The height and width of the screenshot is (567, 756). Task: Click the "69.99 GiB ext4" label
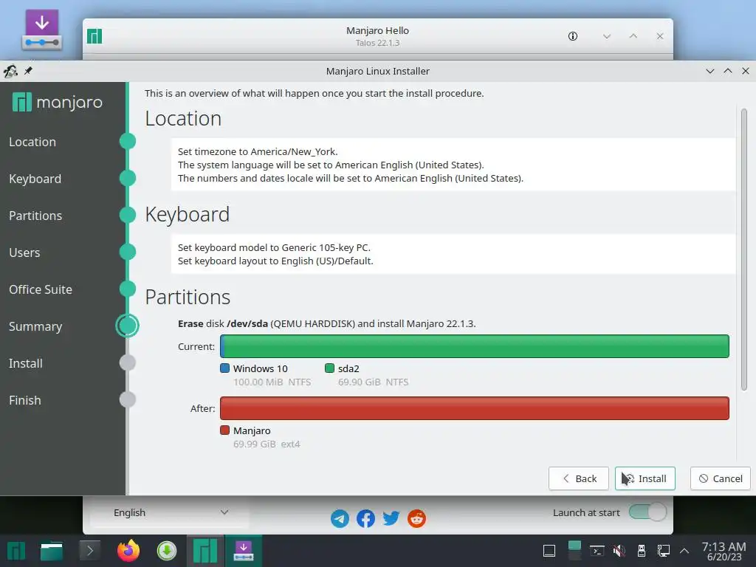point(267,444)
